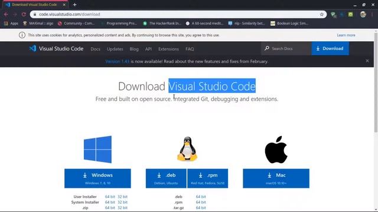
Task: Bookmark this page with the star icon
Action: point(321,14)
